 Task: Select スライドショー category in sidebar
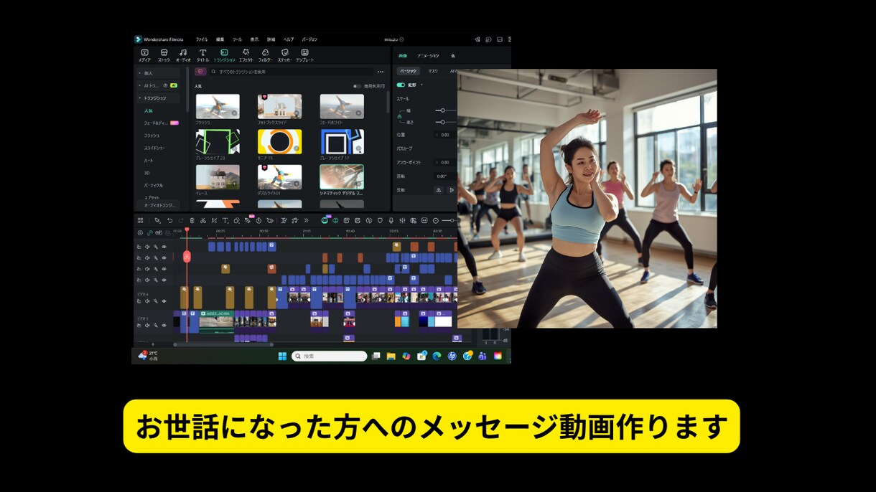click(154, 148)
